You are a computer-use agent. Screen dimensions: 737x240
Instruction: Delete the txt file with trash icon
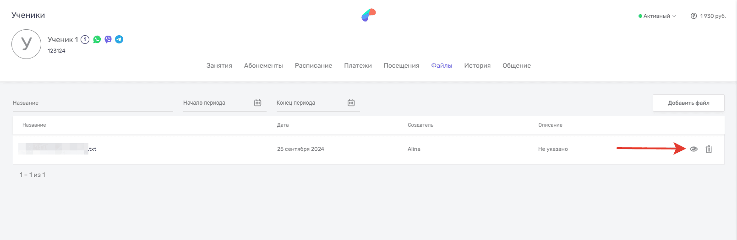[x=709, y=149]
